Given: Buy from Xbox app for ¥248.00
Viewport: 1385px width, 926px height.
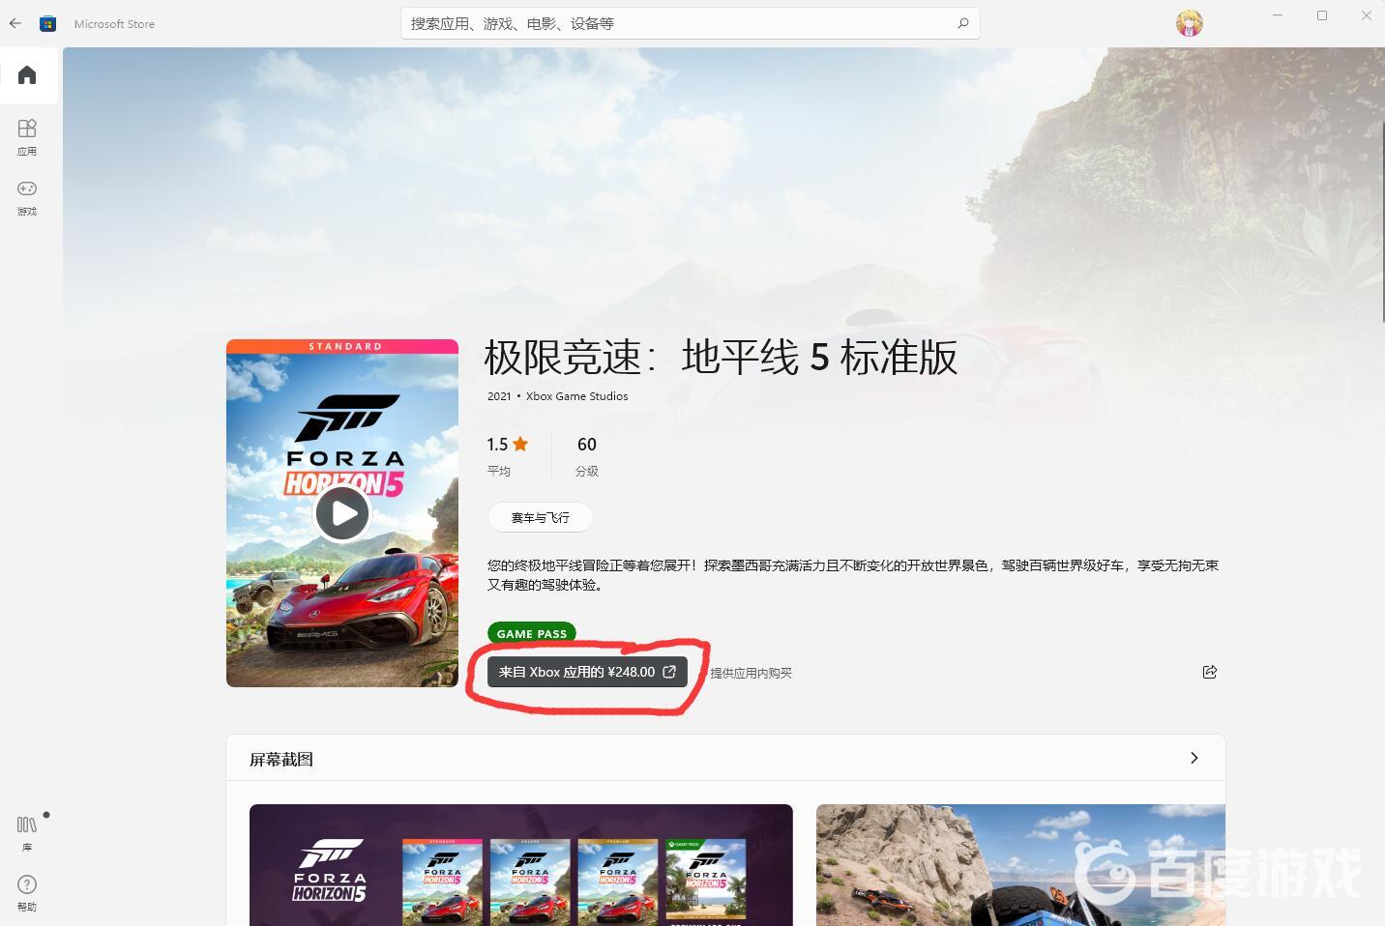Looking at the screenshot, I should (587, 672).
